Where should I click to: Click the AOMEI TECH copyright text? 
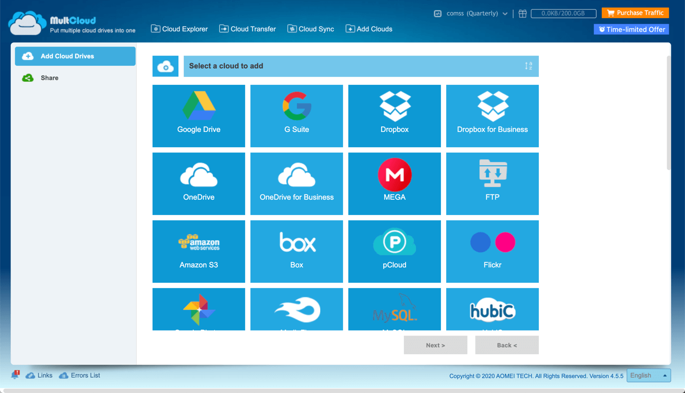(x=536, y=376)
